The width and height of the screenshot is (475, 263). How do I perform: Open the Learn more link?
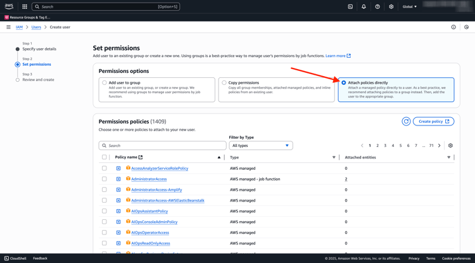pyautogui.click(x=338, y=56)
